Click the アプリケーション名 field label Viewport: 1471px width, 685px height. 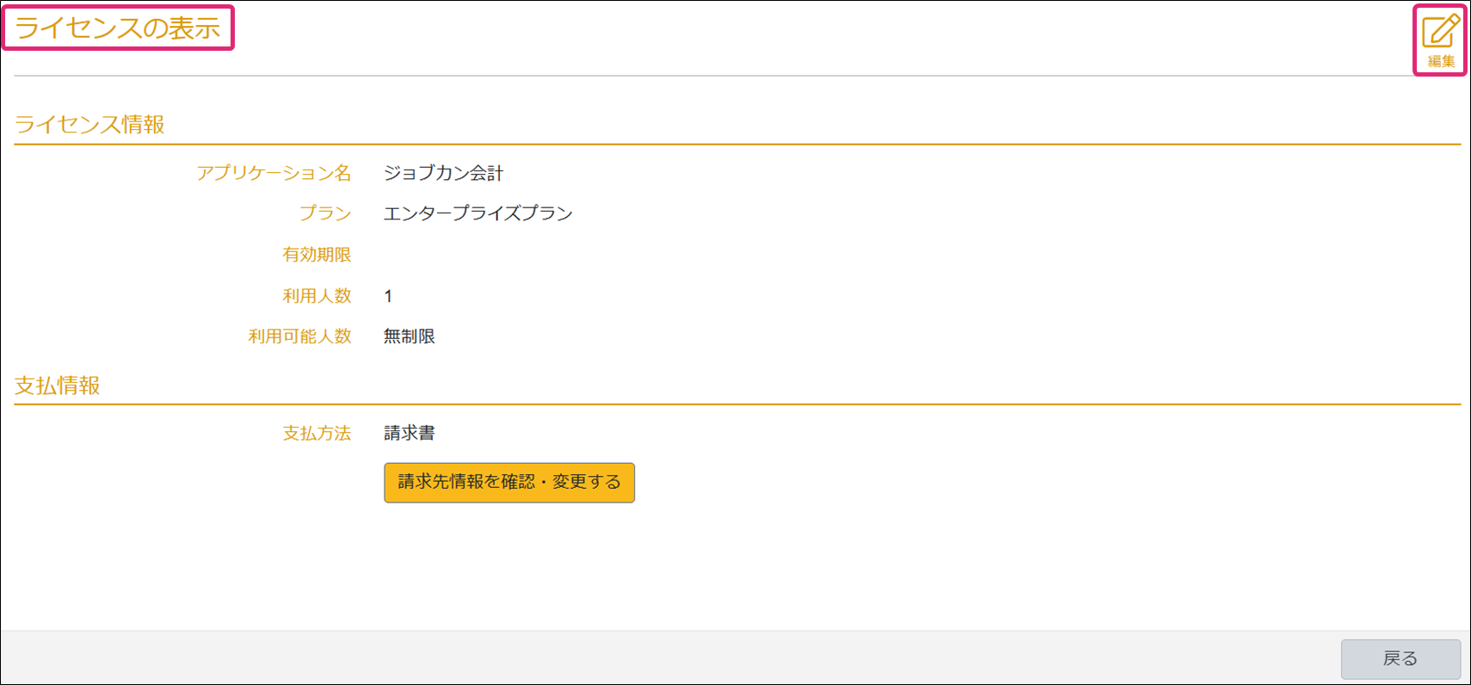coord(274,173)
